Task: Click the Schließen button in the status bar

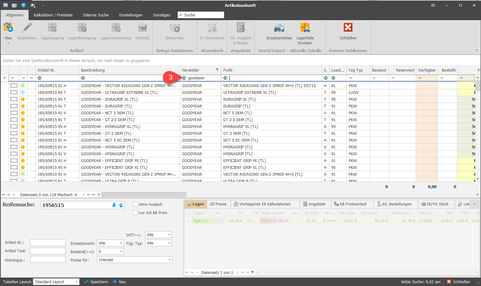Action: [x=458, y=282]
